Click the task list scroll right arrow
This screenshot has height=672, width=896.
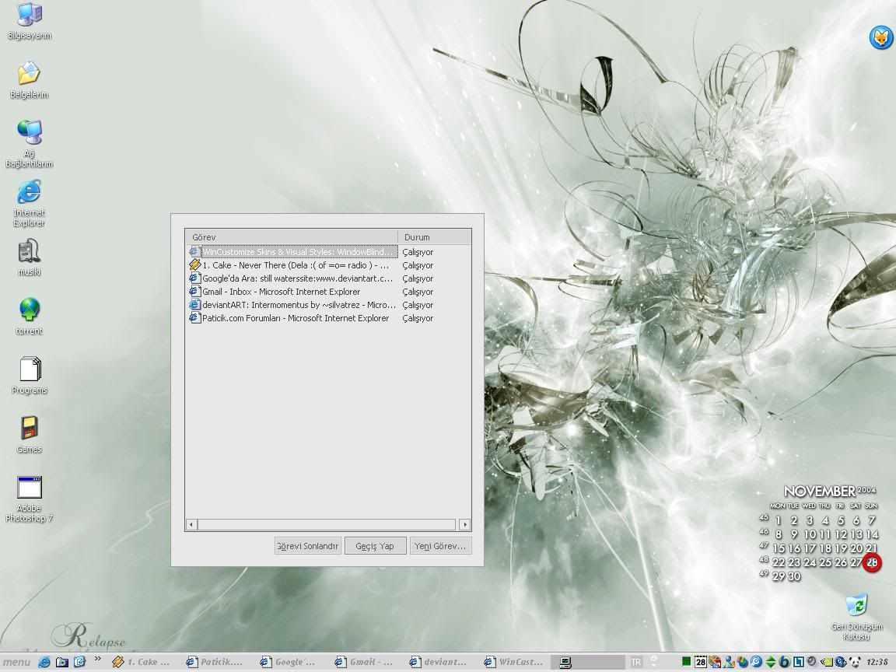[464, 524]
